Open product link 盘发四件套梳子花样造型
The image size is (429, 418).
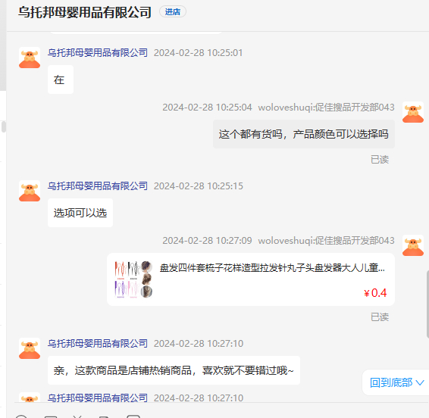pos(272,267)
